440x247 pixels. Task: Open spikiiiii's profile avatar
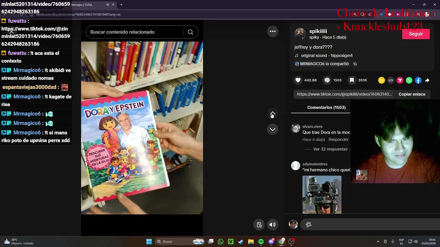[x=300, y=34]
